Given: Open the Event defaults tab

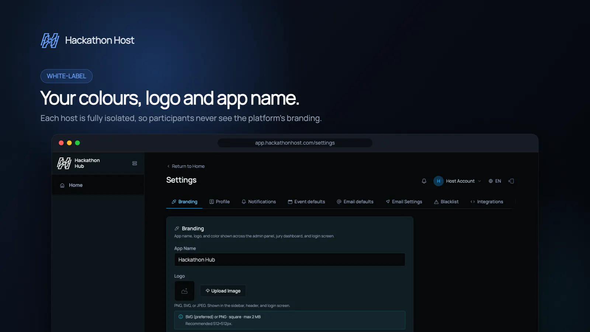Looking at the screenshot, I should coord(306,202).
